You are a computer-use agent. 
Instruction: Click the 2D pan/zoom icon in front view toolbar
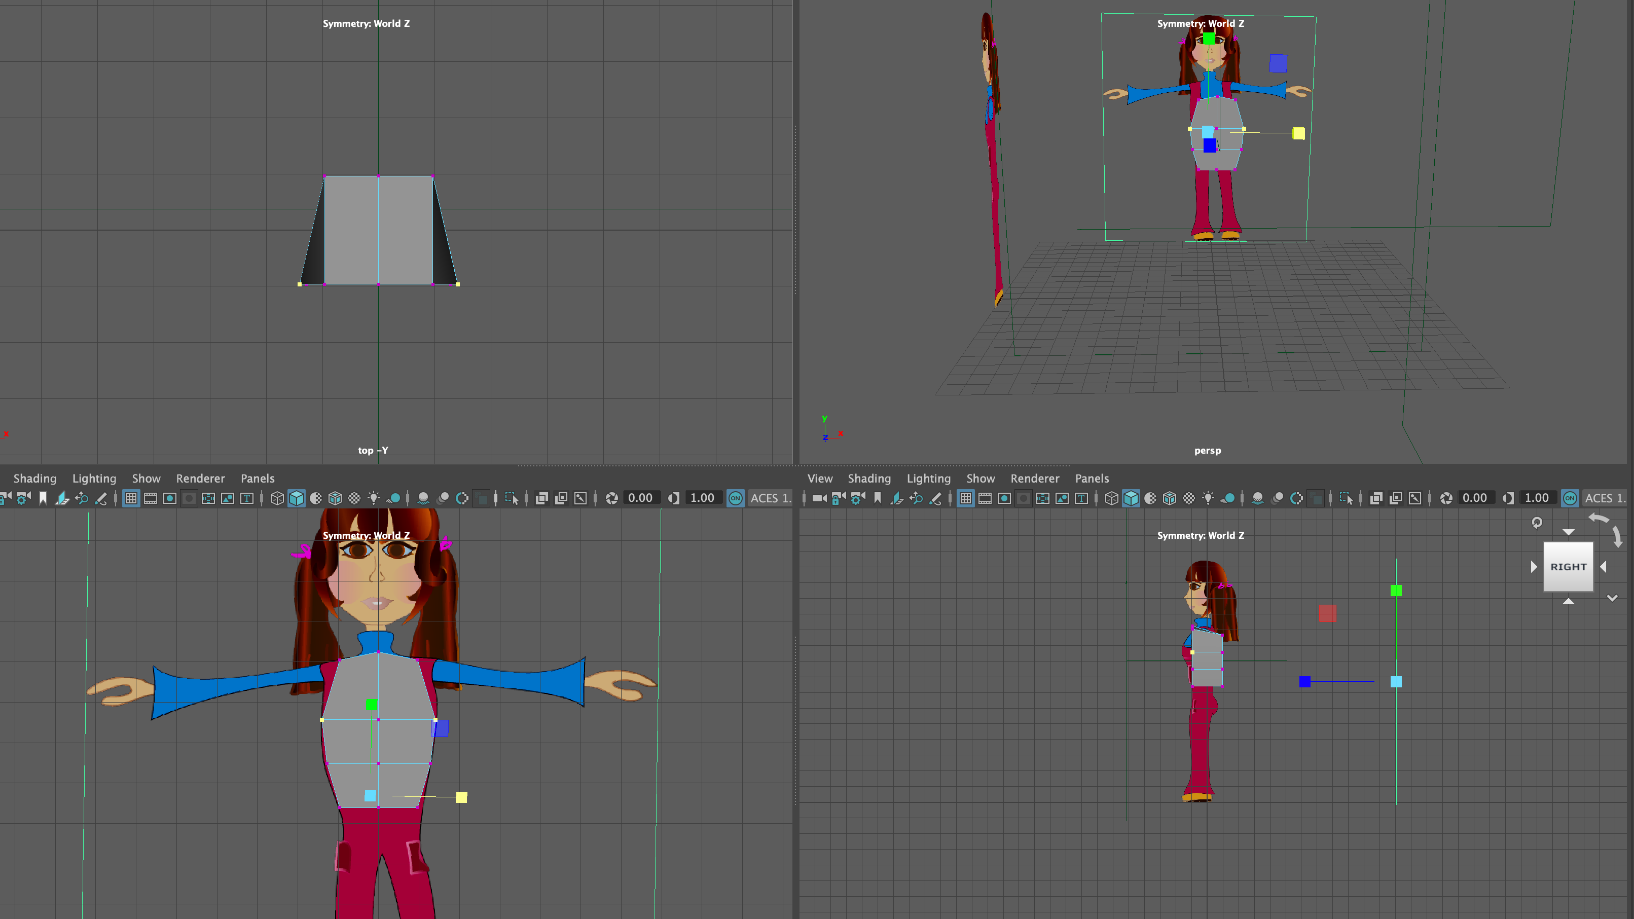[x=81, y=498]
